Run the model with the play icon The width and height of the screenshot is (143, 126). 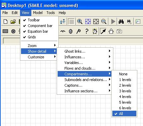[x=113, y=21]
